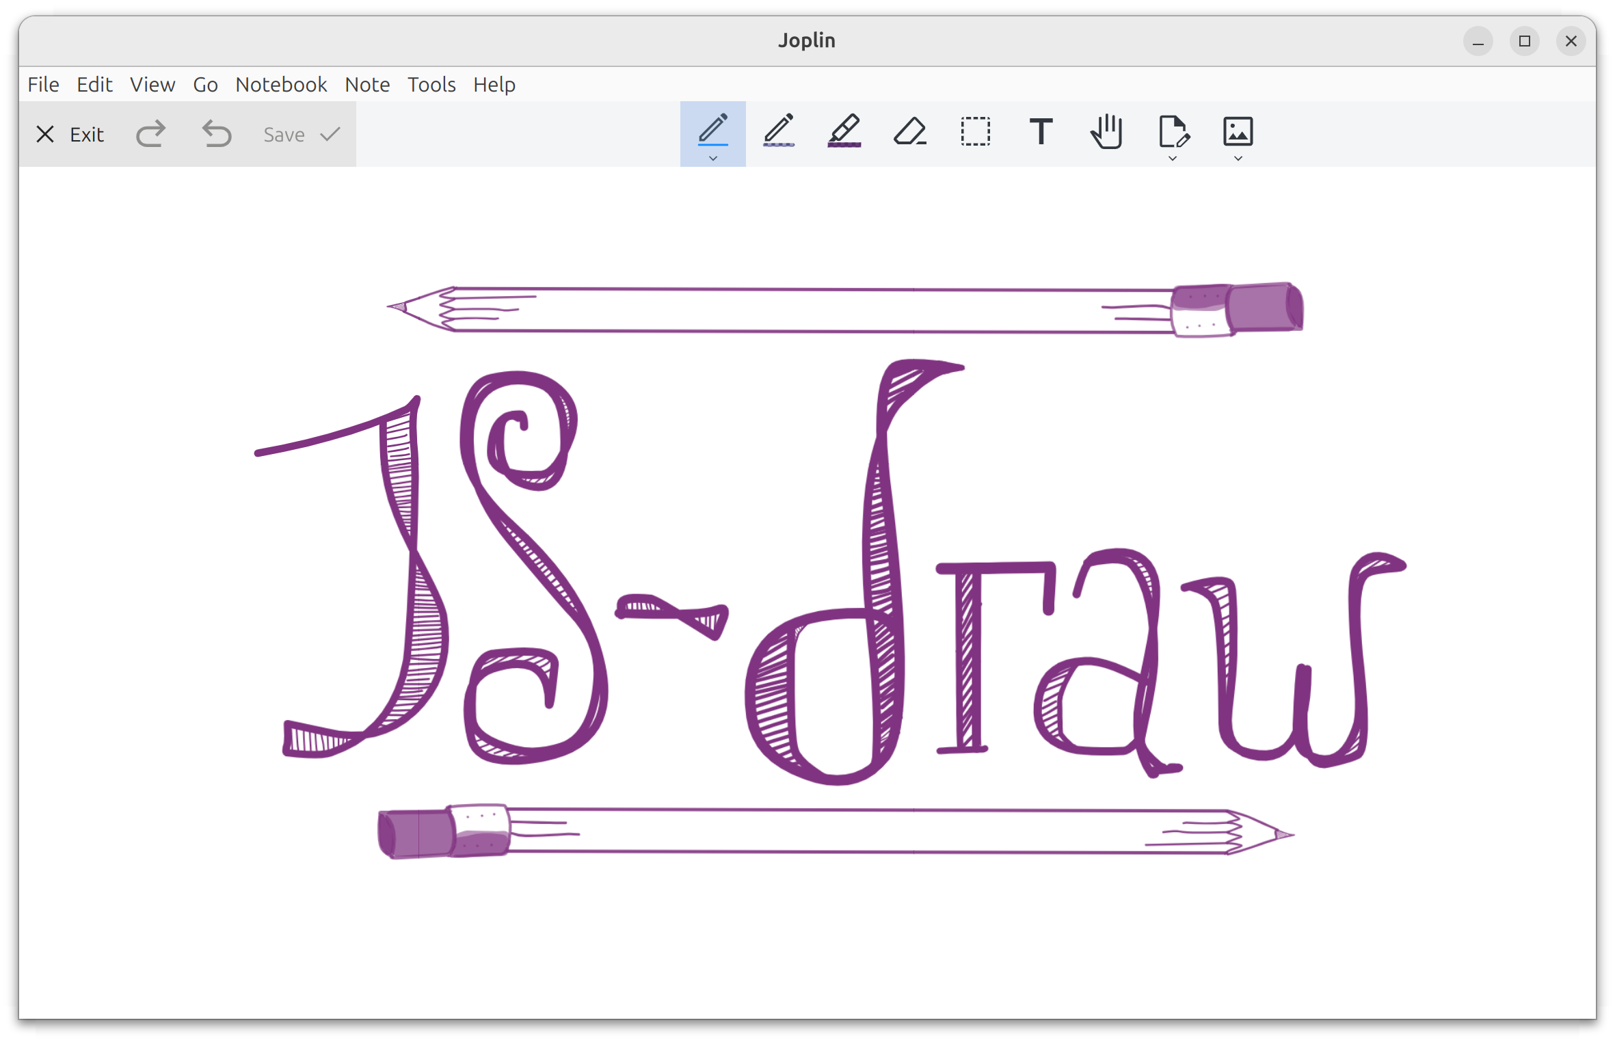Click the redo arrow icon
The width and height of the screenshot is (1615, 1042).
pyautogui.click(x=150, y=134)
